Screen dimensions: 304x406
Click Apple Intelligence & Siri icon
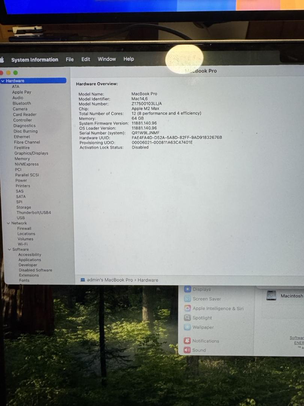click(187, 308)
